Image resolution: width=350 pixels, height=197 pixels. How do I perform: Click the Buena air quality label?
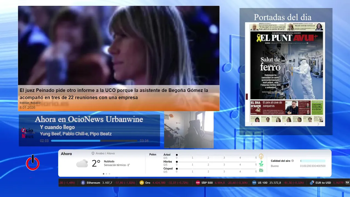coord(275,166)
